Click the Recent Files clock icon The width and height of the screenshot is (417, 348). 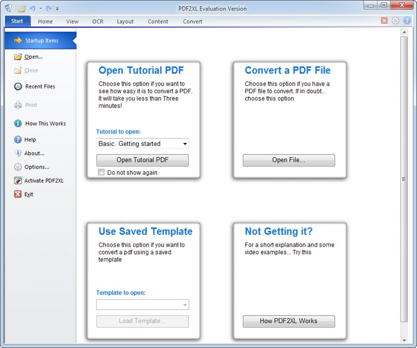coord(18,87)
